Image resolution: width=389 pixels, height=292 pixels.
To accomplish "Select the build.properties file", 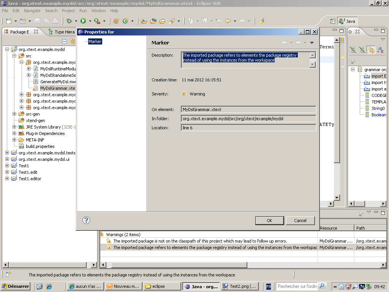I will tap(40, 146).
